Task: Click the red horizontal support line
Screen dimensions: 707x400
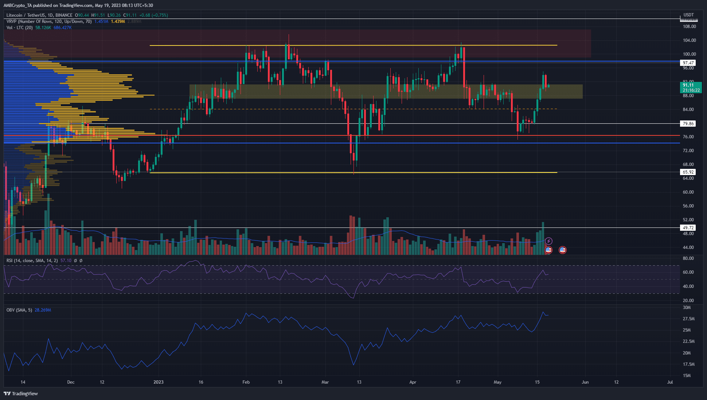Action: 342,135
